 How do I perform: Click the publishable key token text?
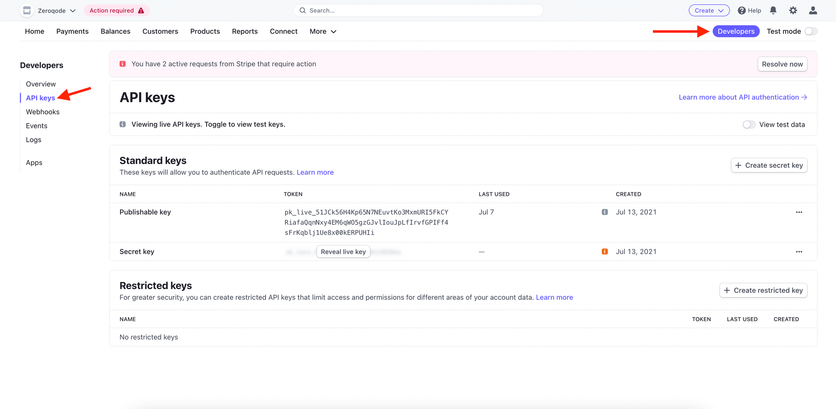367,222
